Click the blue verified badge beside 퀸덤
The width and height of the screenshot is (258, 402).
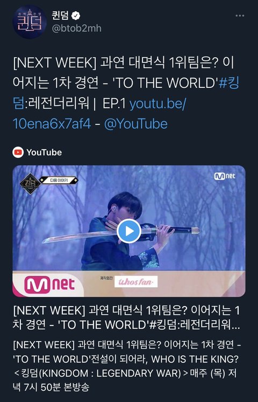[76, 16]
